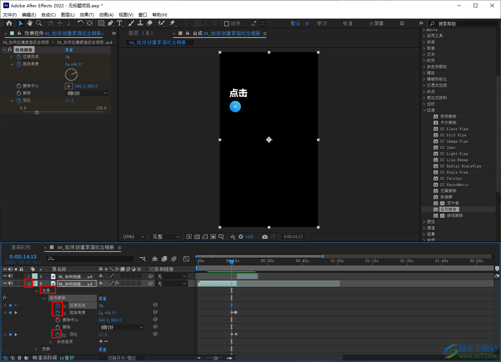Toggle 径向擦除 fx switch in effect controls
The width and height of the screenshot is (501, 362).
click(x=10, y=50)
